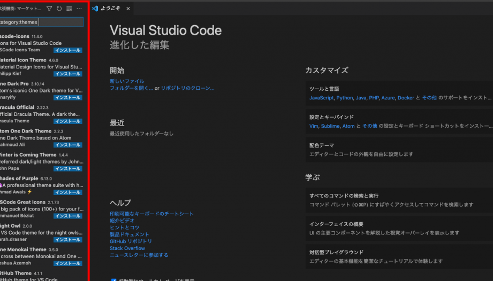Open the vscode-icons extension entry
This screenshot has width=493, height=281.
click(42, 43)
